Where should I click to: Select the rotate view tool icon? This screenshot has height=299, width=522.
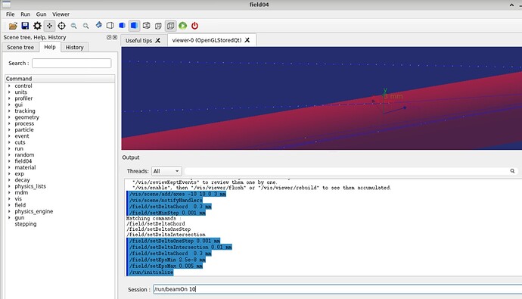click(99, 25)
